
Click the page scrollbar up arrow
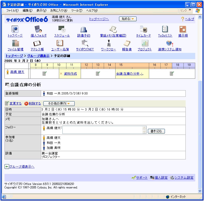click(200, 17)
